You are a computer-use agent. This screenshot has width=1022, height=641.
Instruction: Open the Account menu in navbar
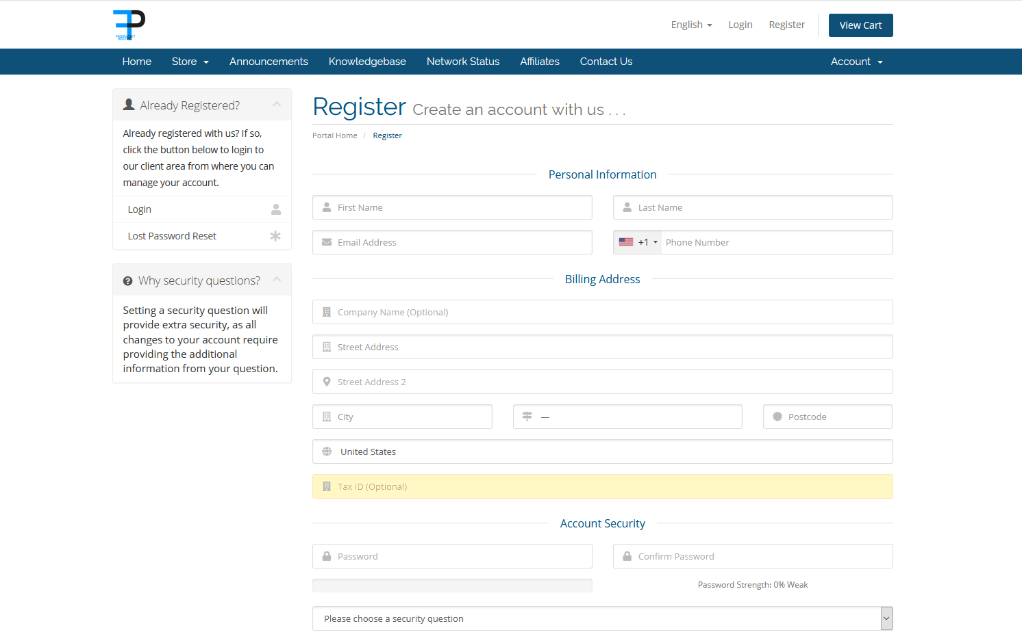(856, 62)
